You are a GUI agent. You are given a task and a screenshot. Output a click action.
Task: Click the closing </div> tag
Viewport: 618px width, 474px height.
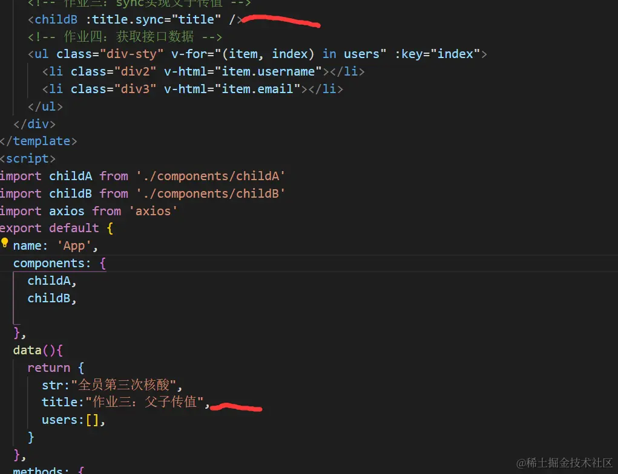pos(35,124)
